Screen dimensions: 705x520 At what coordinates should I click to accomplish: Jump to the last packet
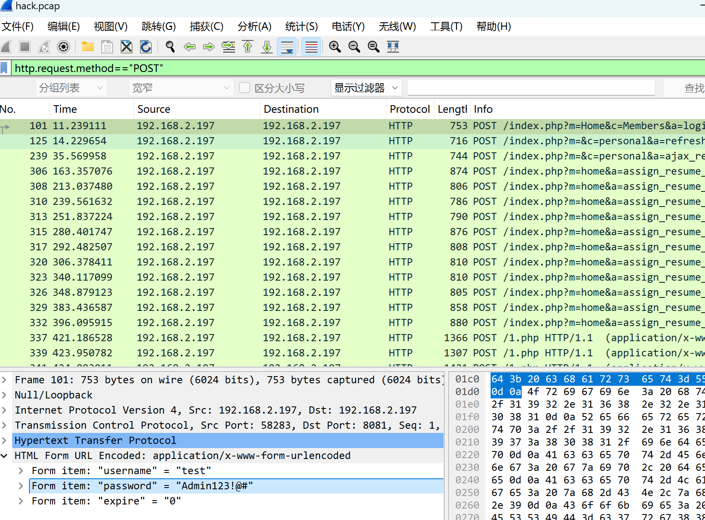coord(267,47)
